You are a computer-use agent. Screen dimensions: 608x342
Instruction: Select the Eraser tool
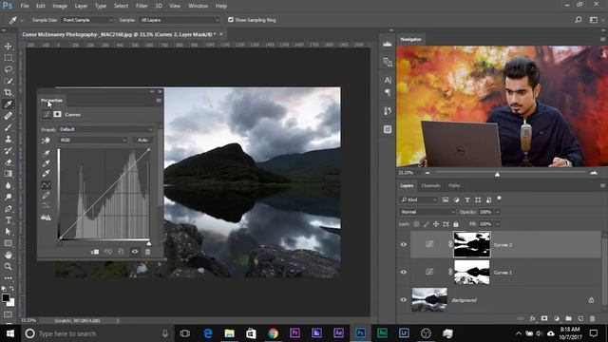[9, 162]
